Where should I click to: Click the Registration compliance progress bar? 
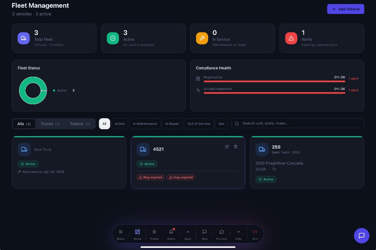coord(274,81)
